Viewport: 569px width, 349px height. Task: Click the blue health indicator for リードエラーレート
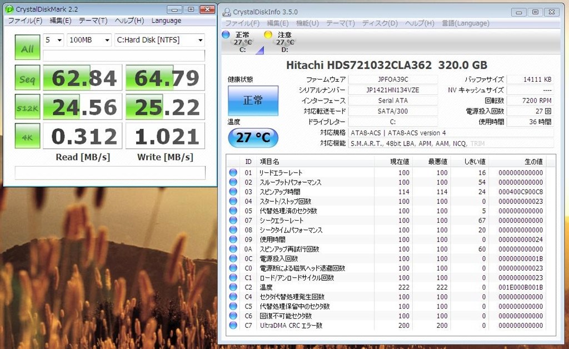tap(233, 173)
